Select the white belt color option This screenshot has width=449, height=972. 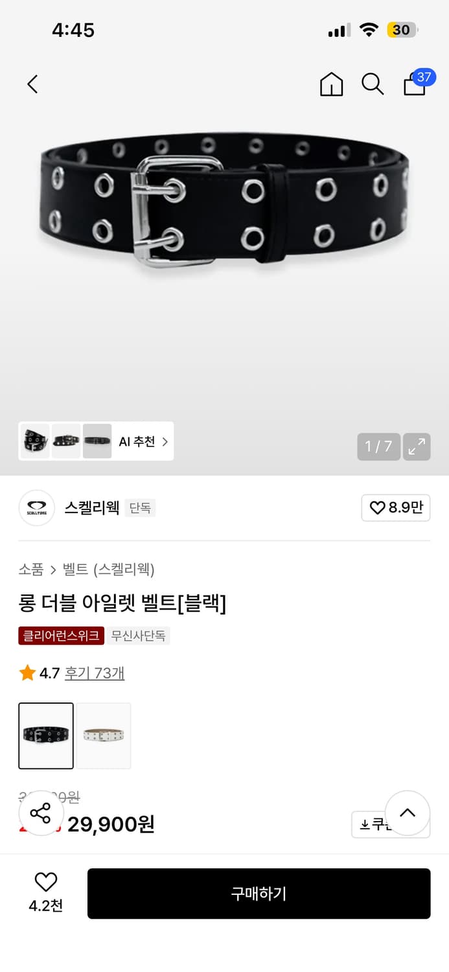pyautogui.click(x=103, y=735)
